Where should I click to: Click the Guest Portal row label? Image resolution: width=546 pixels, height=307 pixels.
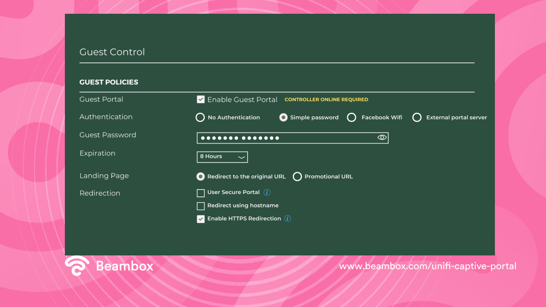click(x=101, y=99)
